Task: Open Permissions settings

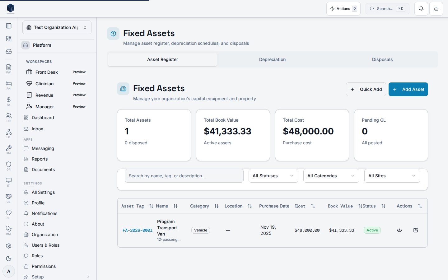Action: pos(57,266)
